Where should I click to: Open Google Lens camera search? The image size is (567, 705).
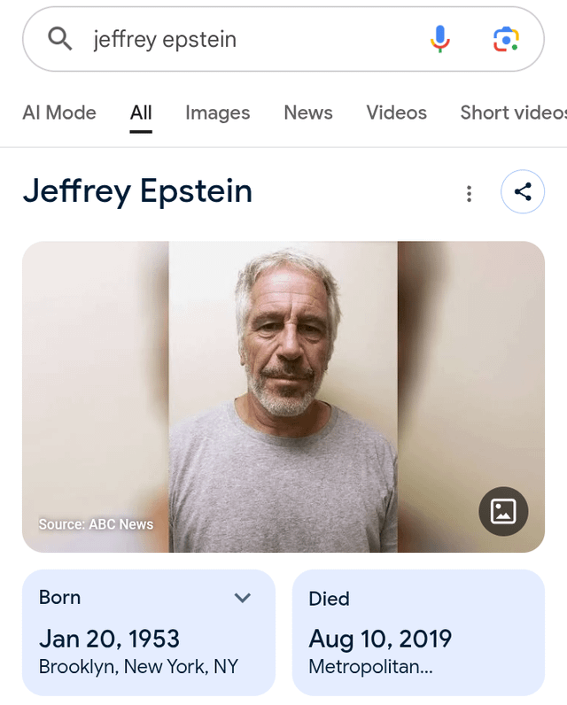(505, 39)
